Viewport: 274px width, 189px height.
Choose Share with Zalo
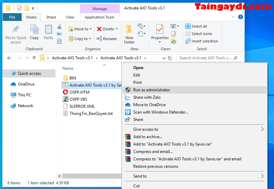click(x=195, y=97)
